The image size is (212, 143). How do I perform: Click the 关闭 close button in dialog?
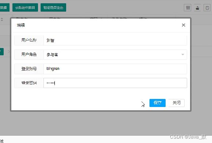[177, 103]
